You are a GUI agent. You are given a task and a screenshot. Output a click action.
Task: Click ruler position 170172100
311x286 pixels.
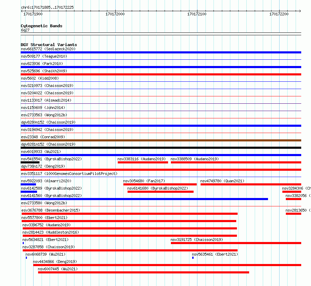click(x=197, y=14)
